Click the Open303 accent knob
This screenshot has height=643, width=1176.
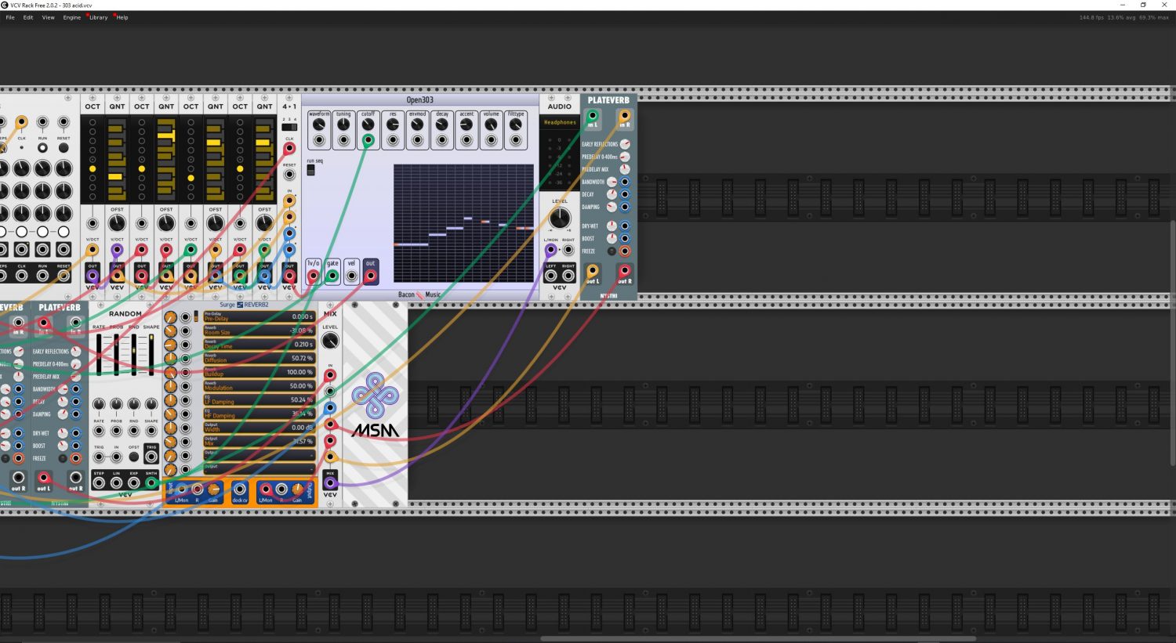click(466, 125)
